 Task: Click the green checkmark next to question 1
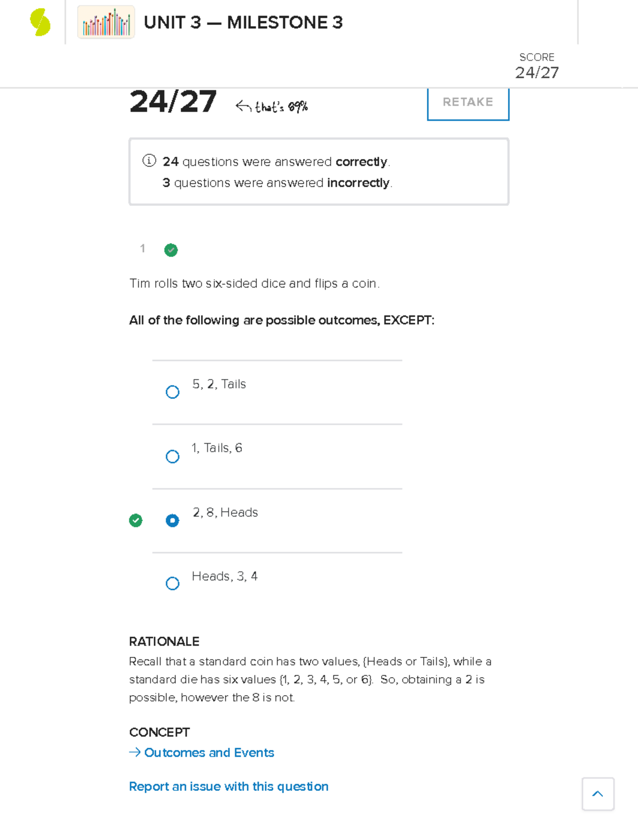171,250
